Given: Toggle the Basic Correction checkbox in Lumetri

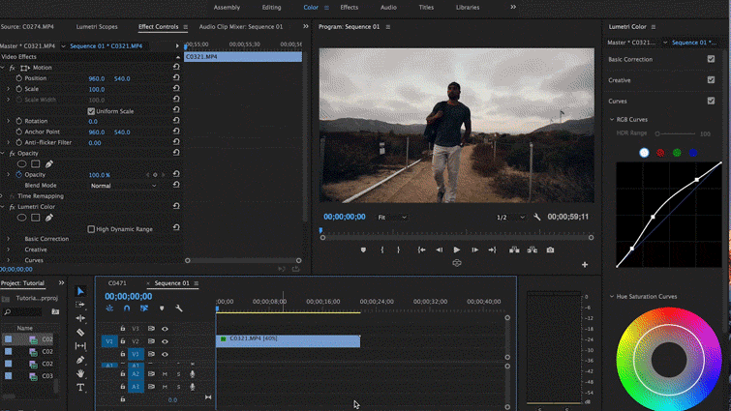Looking at the screenshot, I should (712, 59).
